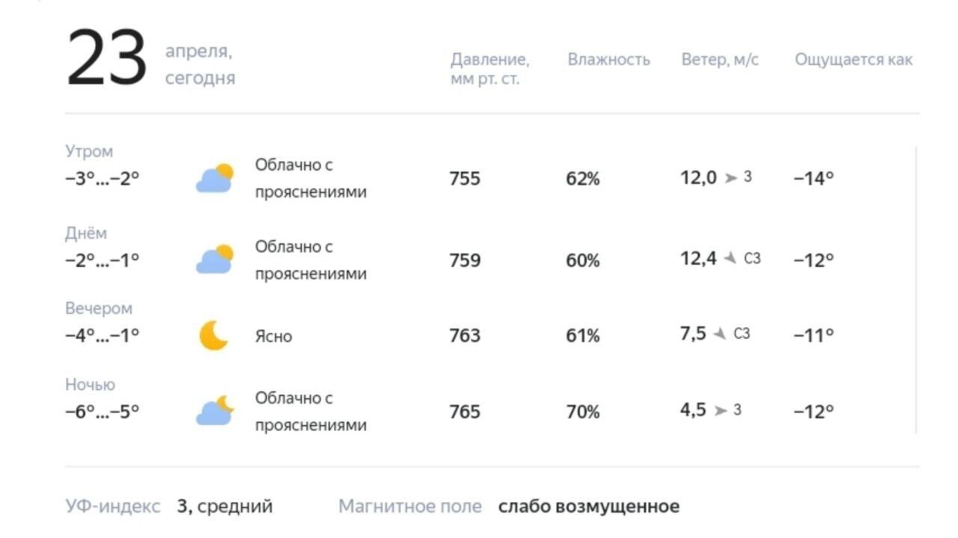Click the Магнитное поле label
This screenshot has height=538, width=958.
point(410,507)
